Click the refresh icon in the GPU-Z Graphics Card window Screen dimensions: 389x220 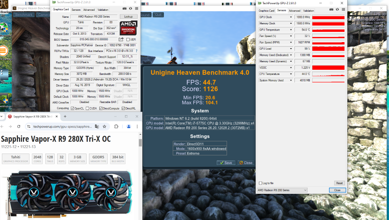[x=131, y=8]
